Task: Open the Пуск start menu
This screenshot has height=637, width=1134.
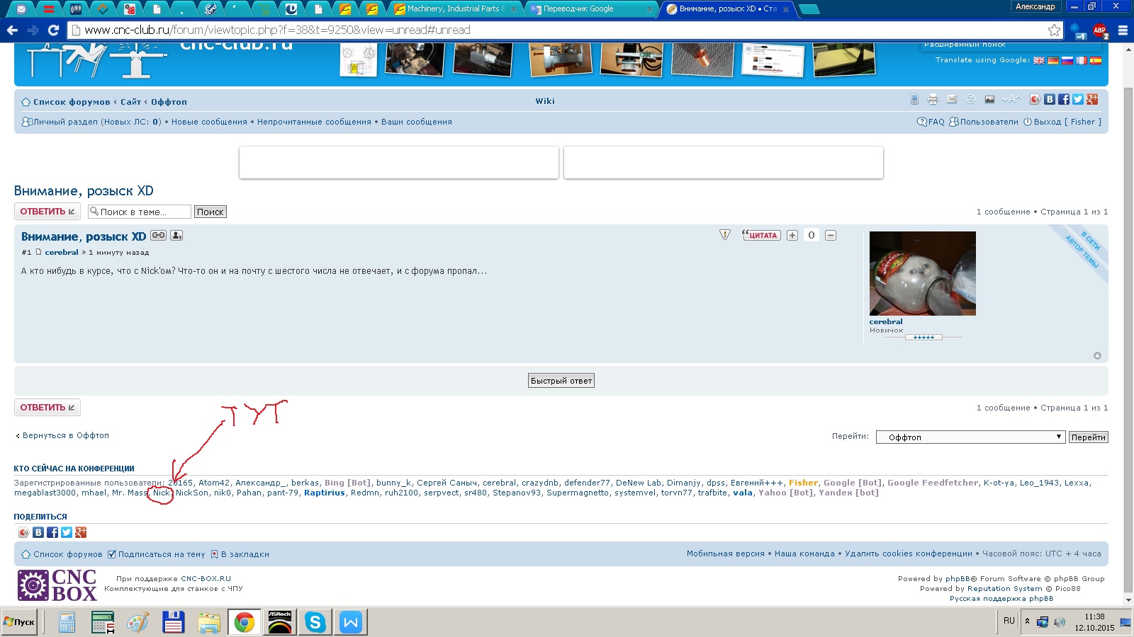Action: pyautogui.click(x=19, y=622)
